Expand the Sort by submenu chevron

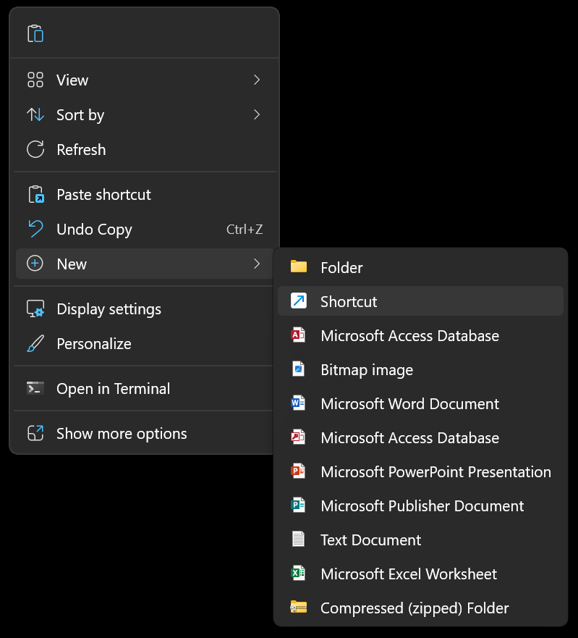(x=257, y=115)
